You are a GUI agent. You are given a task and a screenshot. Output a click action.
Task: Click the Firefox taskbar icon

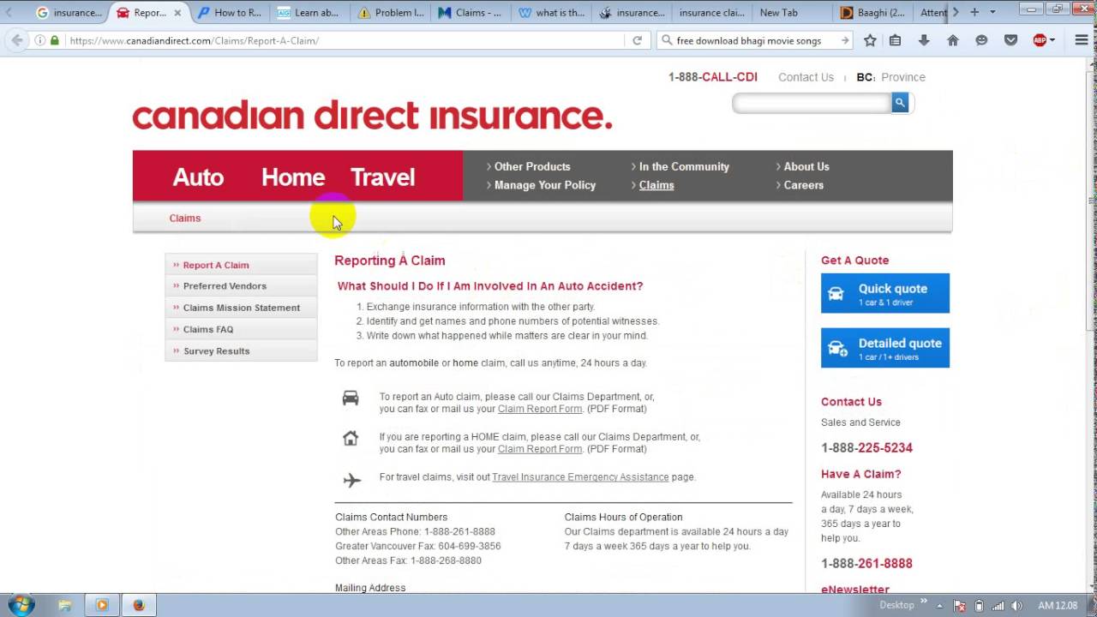(x=139, y=605)
